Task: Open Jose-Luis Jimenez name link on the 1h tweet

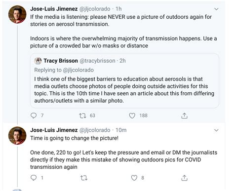Action: tap(54, 9)
